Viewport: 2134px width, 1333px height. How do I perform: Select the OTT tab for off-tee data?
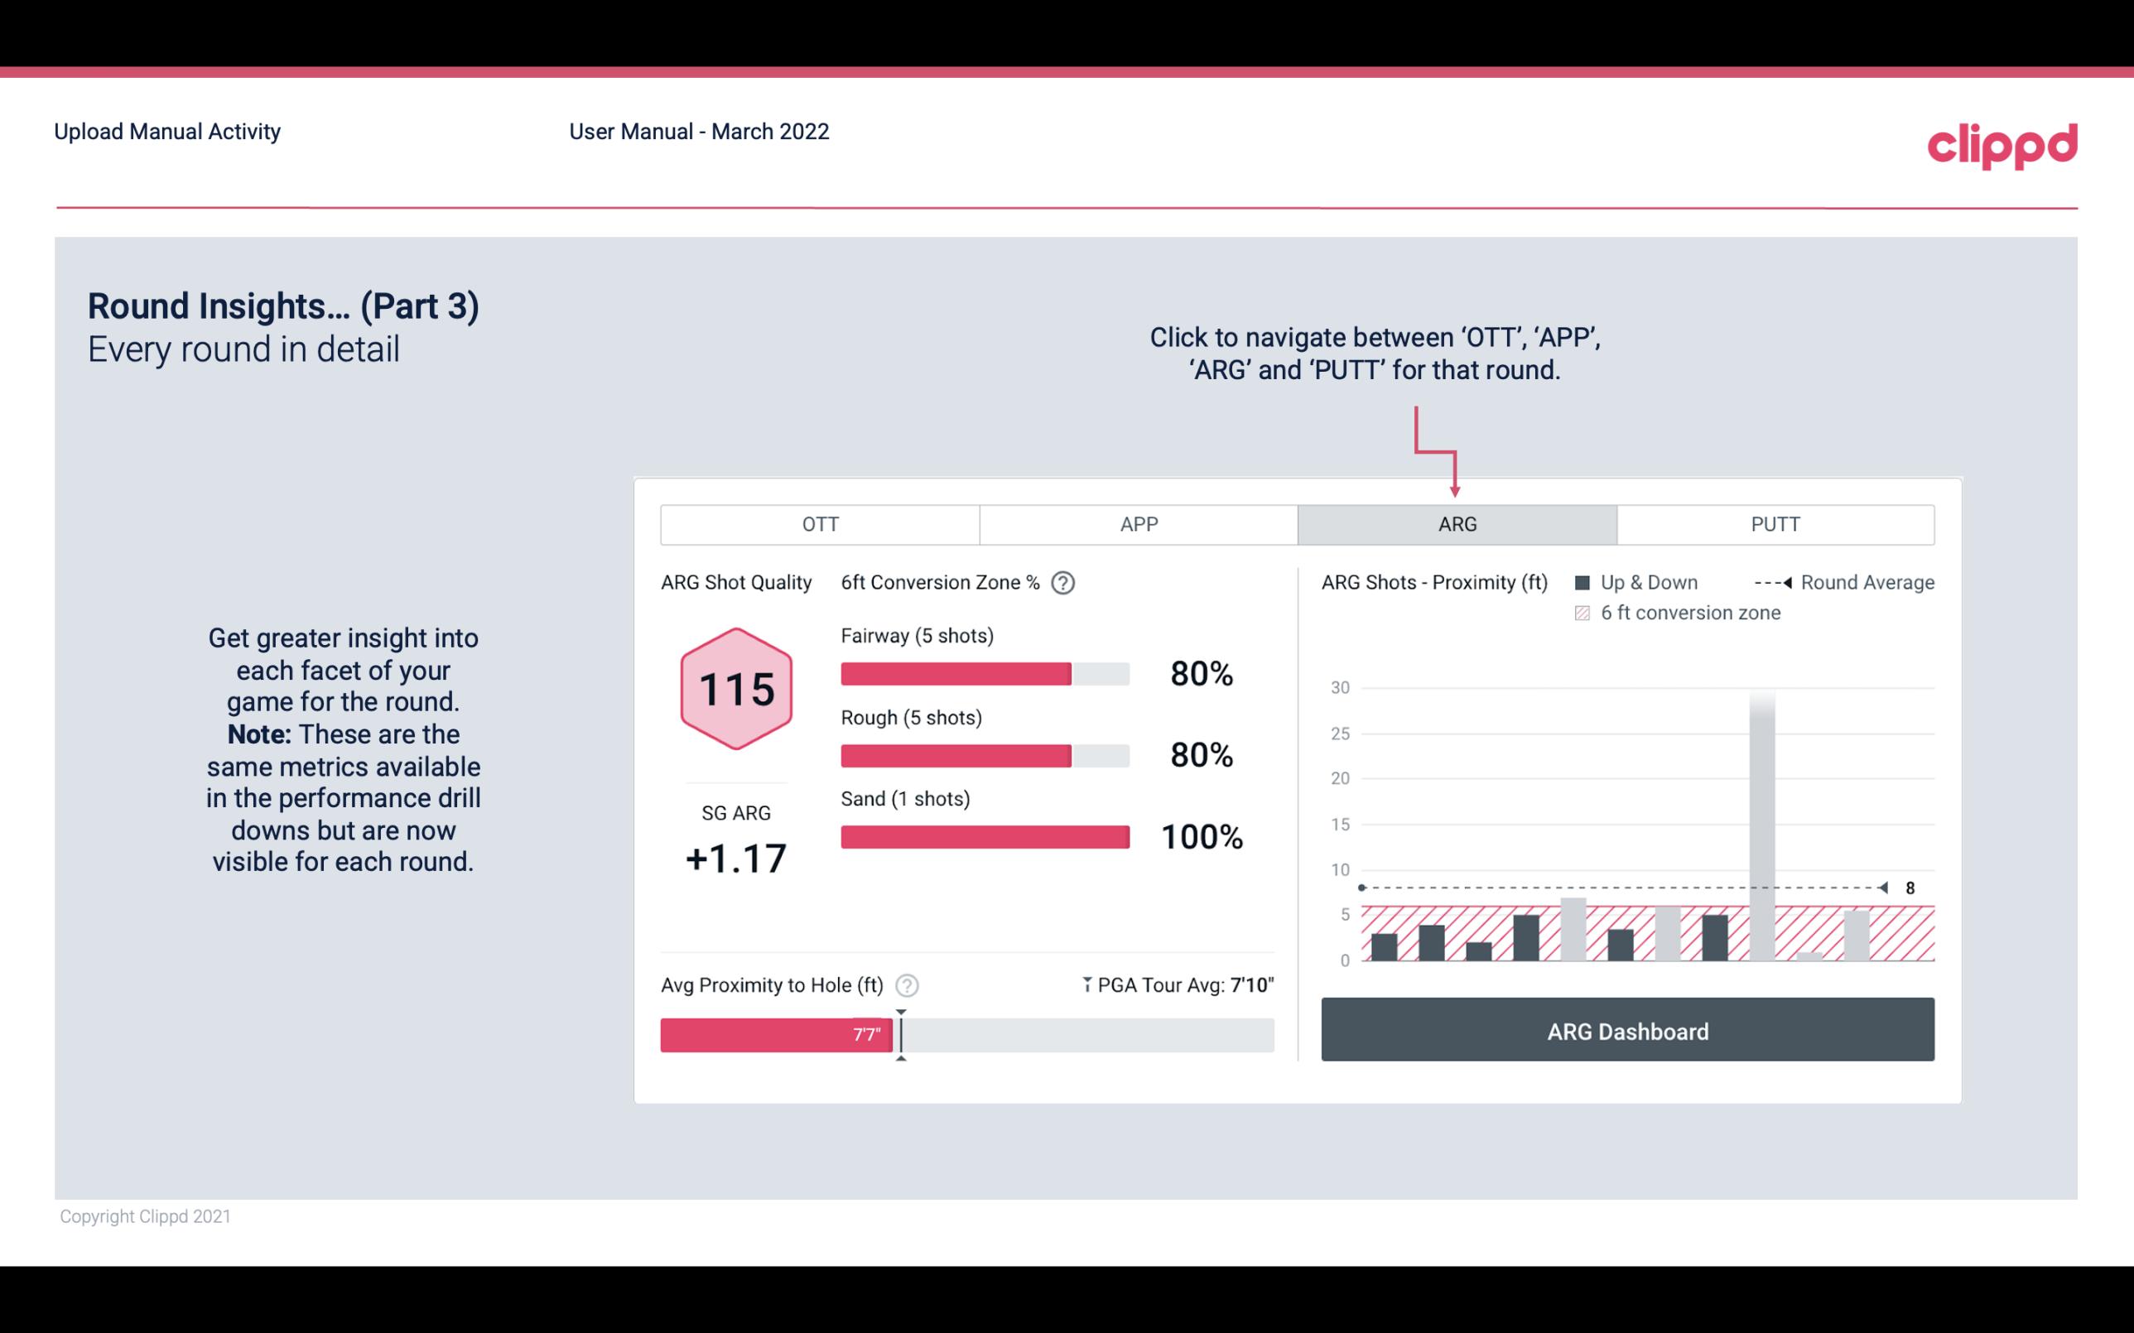tap(818, 523)
